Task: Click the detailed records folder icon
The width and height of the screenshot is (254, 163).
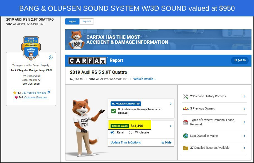Action: point(186,148)
